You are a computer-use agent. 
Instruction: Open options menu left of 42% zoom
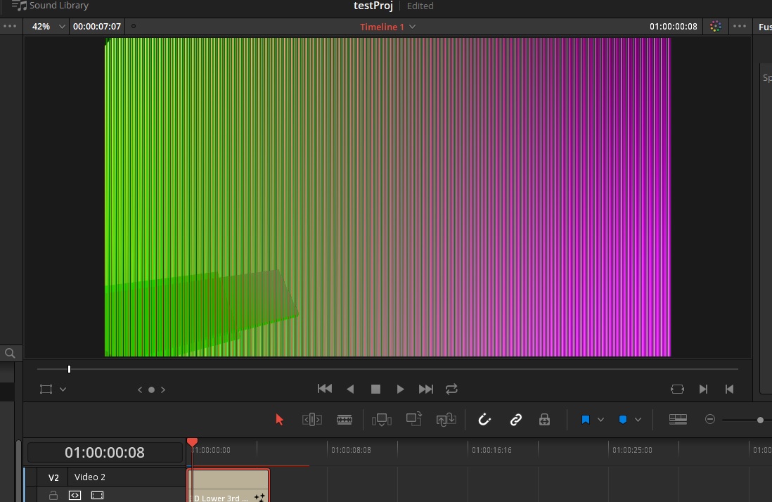tap(10, 27)
